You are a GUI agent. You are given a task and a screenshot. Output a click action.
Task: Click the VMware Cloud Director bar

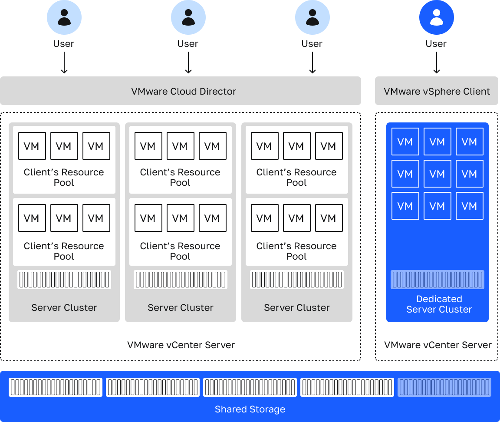click(181, 91)
